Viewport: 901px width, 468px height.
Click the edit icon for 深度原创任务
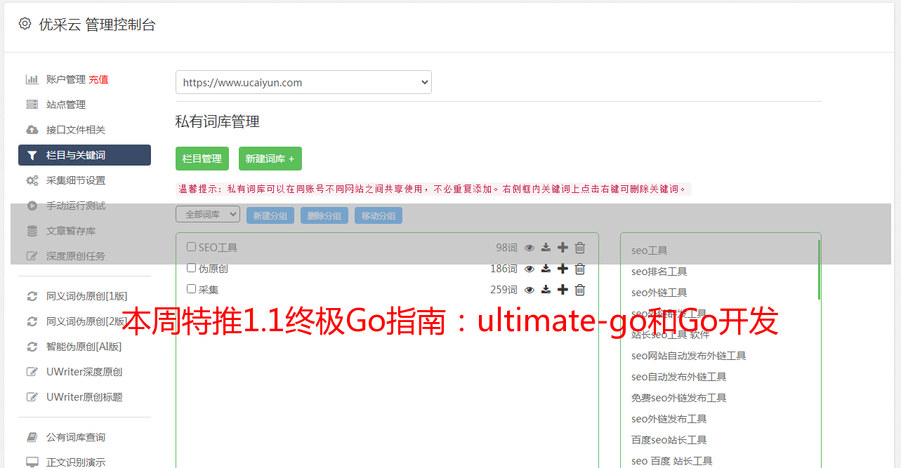click(x=32, y=256)
